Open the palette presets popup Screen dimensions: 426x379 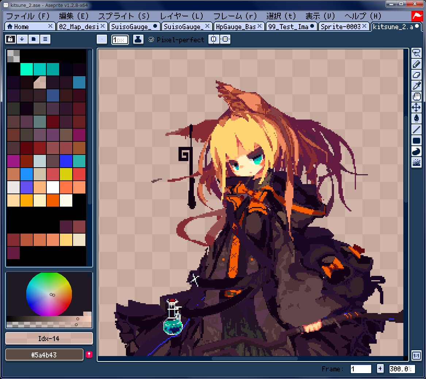(34, 39)
